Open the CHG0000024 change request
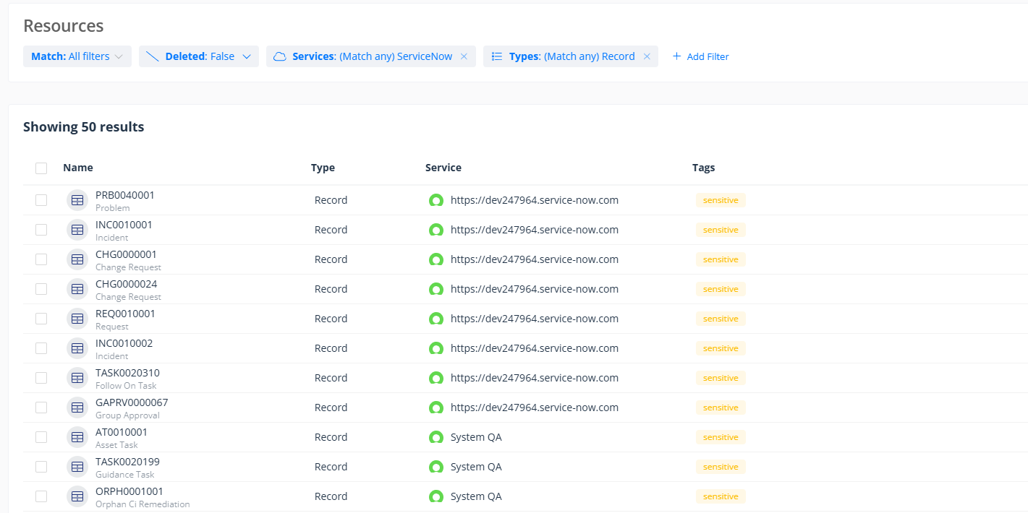1028x513 pixels. 126,284
